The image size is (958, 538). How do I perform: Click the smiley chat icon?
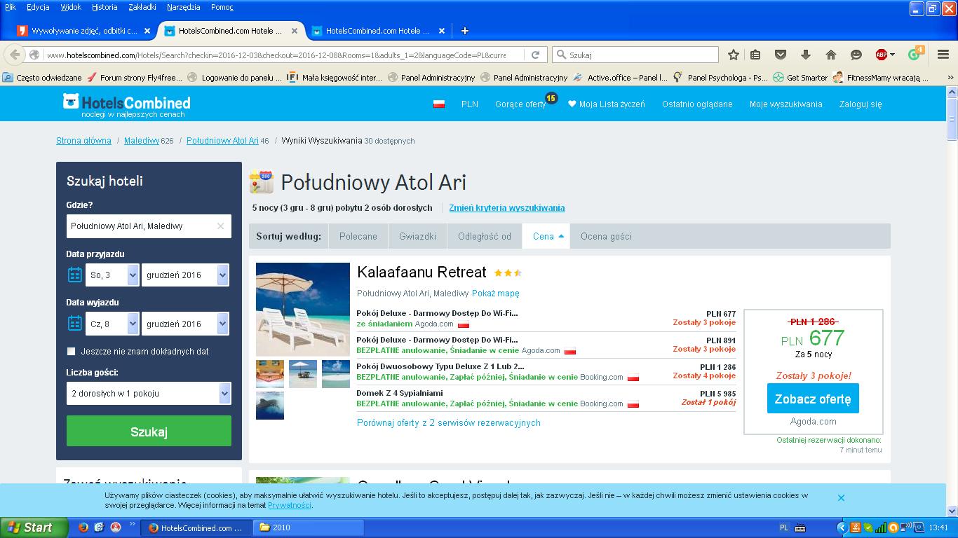[x=856, y=55]
